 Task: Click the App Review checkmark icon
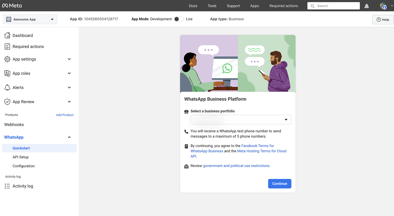pyautogui.click(x=7, y=101)
